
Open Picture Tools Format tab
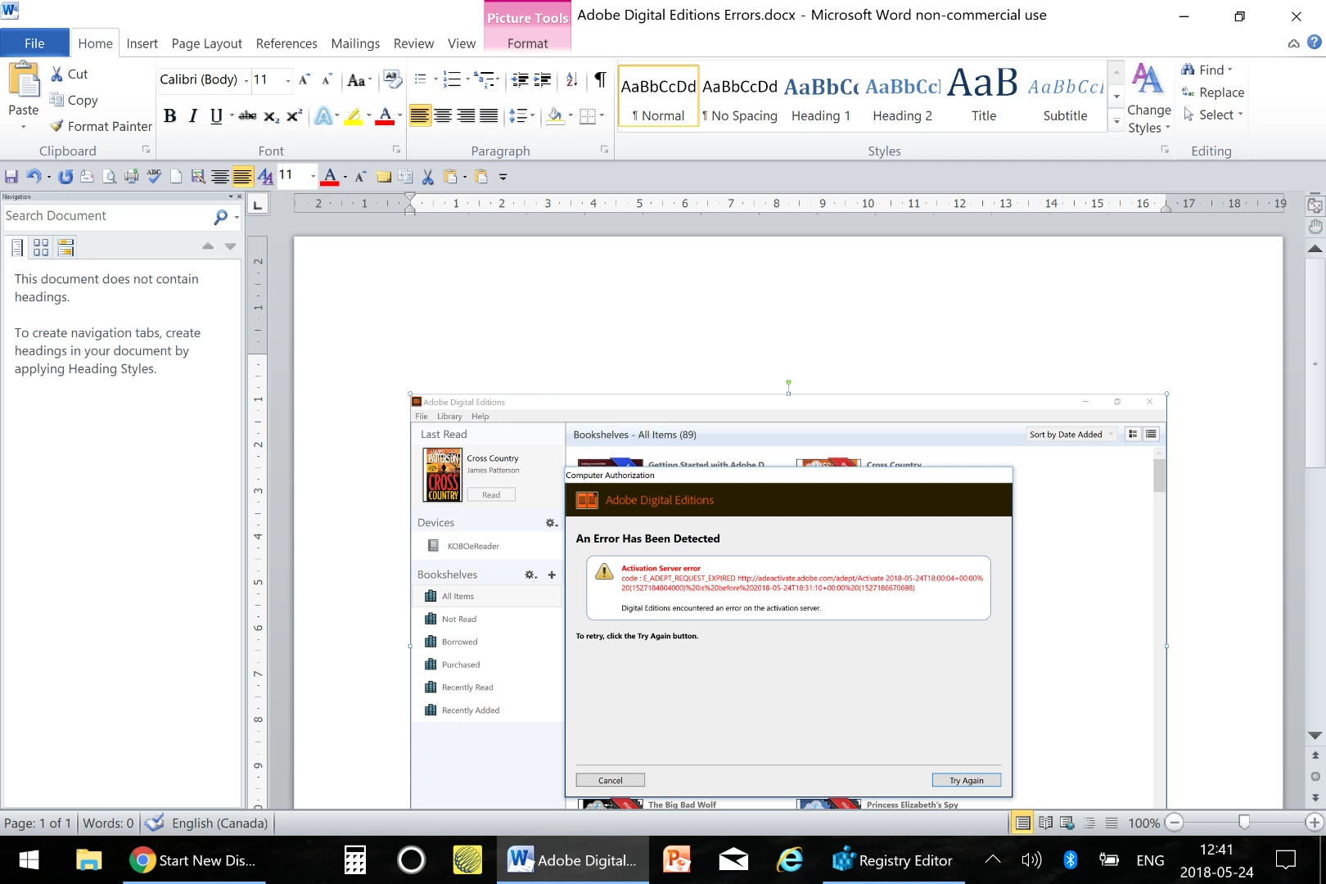pyautogui.click(x=527, y=43)
